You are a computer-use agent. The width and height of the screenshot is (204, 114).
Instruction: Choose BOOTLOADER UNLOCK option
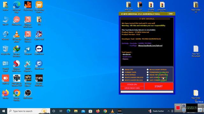pos(123,77)
